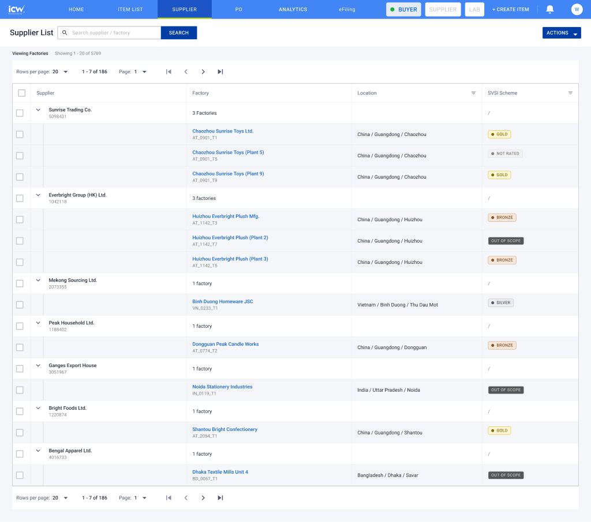
Task: Go to previous page in bottom pagination
Action: [x=186, y=498]
